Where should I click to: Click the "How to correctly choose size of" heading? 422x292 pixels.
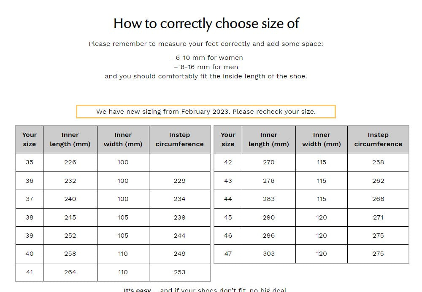[206, 24]
